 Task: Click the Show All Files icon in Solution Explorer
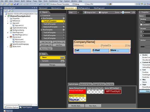(x=9, y=11)
